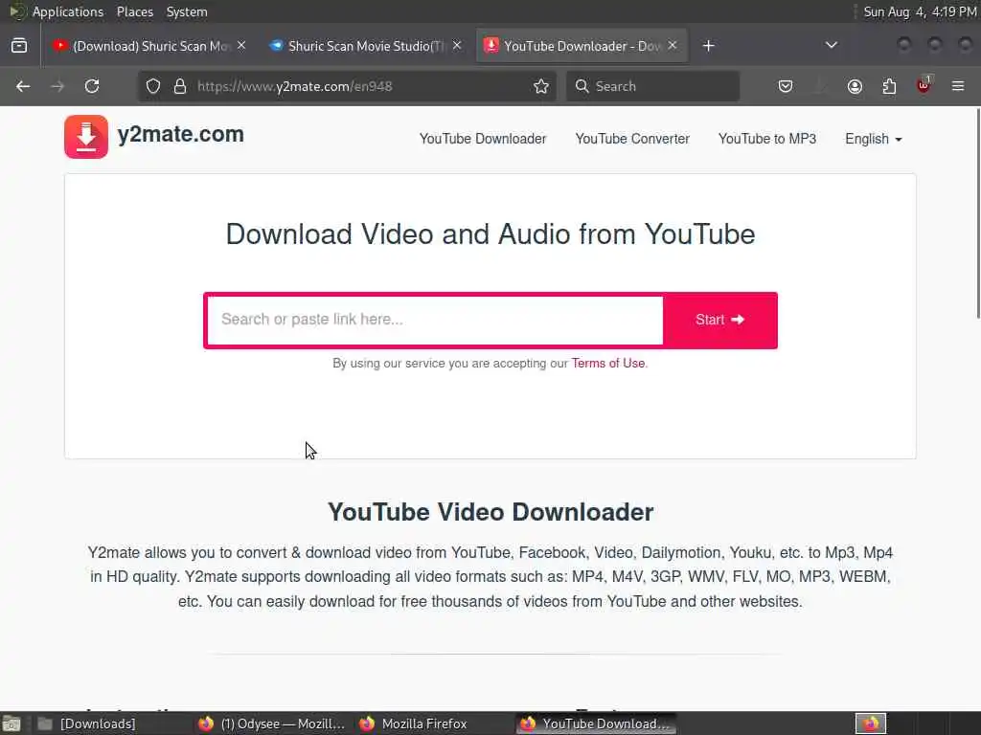Close the YouTube Downloader tab
981x735 pixels.
pos(673,46)
